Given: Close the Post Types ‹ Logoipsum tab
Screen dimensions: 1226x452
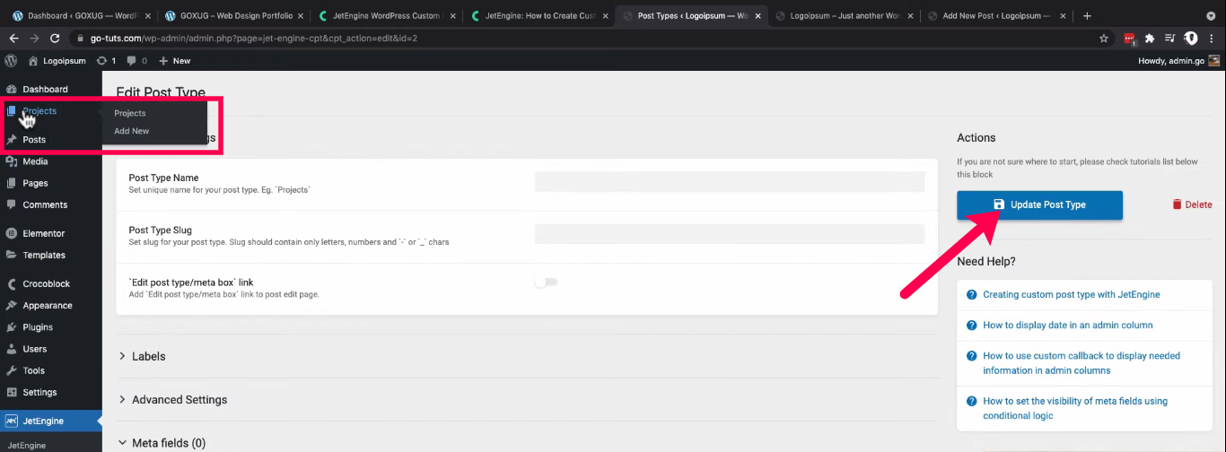Looking at the screenshot, I should pyautogui.click(x=757, y=16).
